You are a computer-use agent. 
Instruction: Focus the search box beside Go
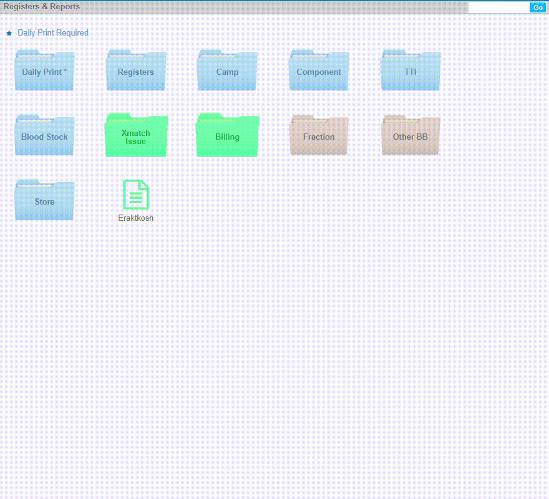coord(498,7)
